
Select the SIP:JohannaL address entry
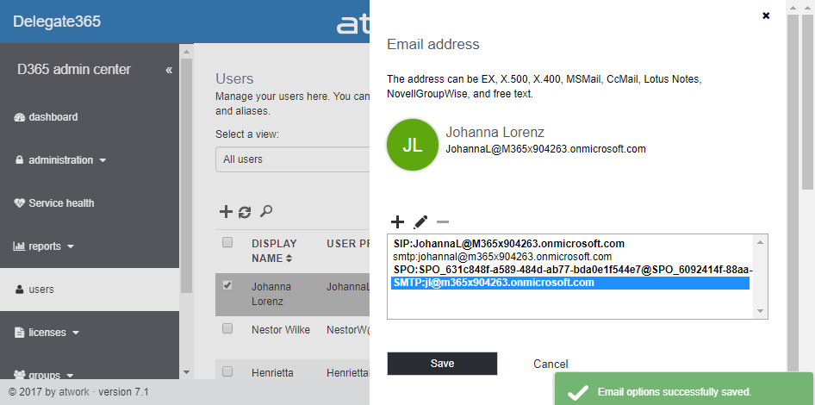point(570,244)
